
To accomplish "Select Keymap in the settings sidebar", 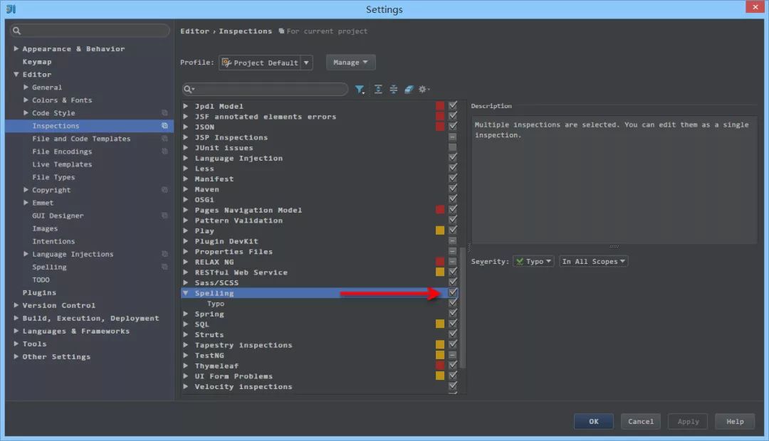I will 37,62.
